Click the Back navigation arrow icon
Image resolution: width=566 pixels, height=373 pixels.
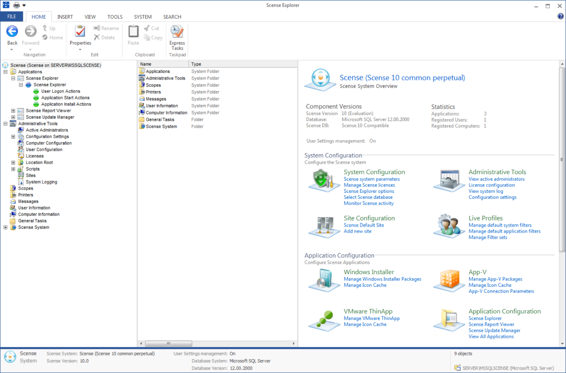(12, 31)
